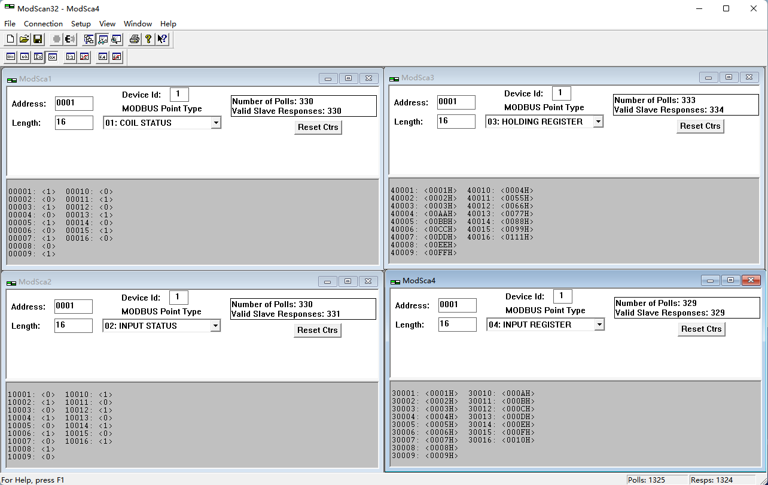The image size is (768, 485).
Task: Select swapped 32-bit floating point icon
Action: tap(84, 57)
